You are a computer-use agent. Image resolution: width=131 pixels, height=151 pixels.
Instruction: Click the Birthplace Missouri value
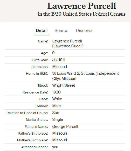click(59, 67)
